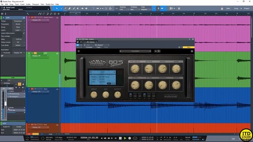
Task: Open the Audio menu
Action: click(x=28, y=4)
